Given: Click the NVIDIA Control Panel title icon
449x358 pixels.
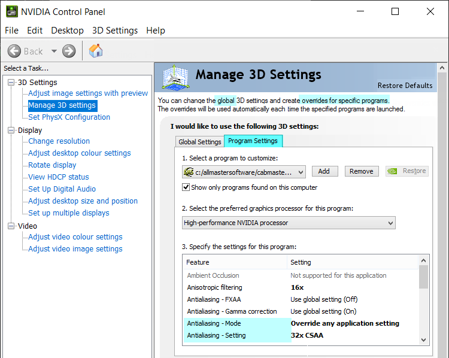Looking at the screenshot, I should tap(11, 11).
